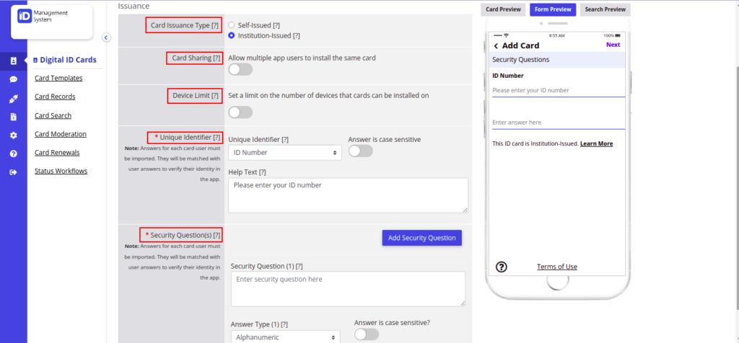This screenshot has width=739, height=343.
Task: Select the Self-Issued radio option
Action: [232, 25]
